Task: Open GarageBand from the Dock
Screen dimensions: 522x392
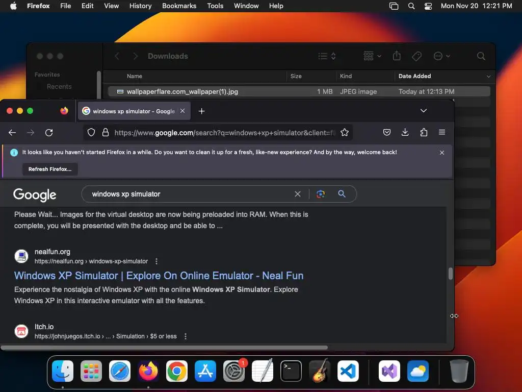Action: coord(320,371)
